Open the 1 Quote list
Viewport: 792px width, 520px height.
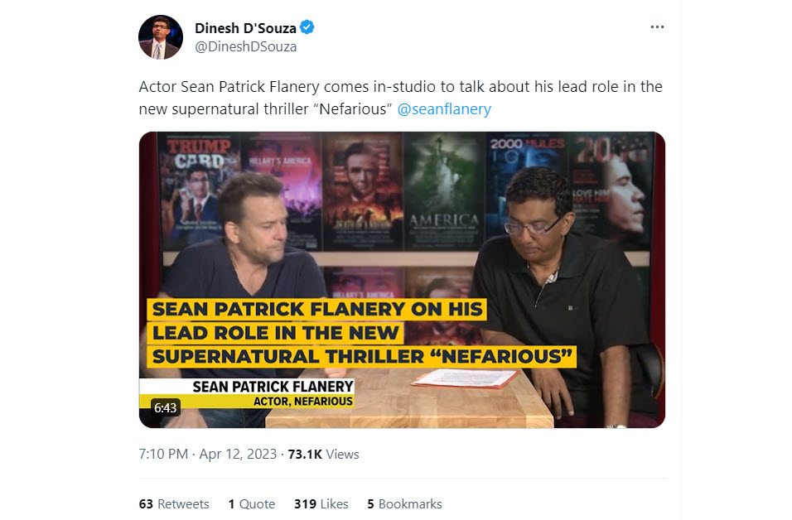[252, 503]
